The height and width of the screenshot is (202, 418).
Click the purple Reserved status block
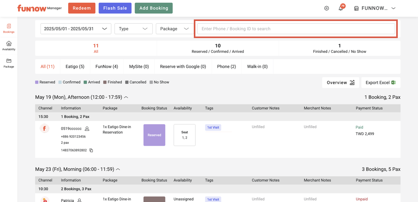coord(154,135)
